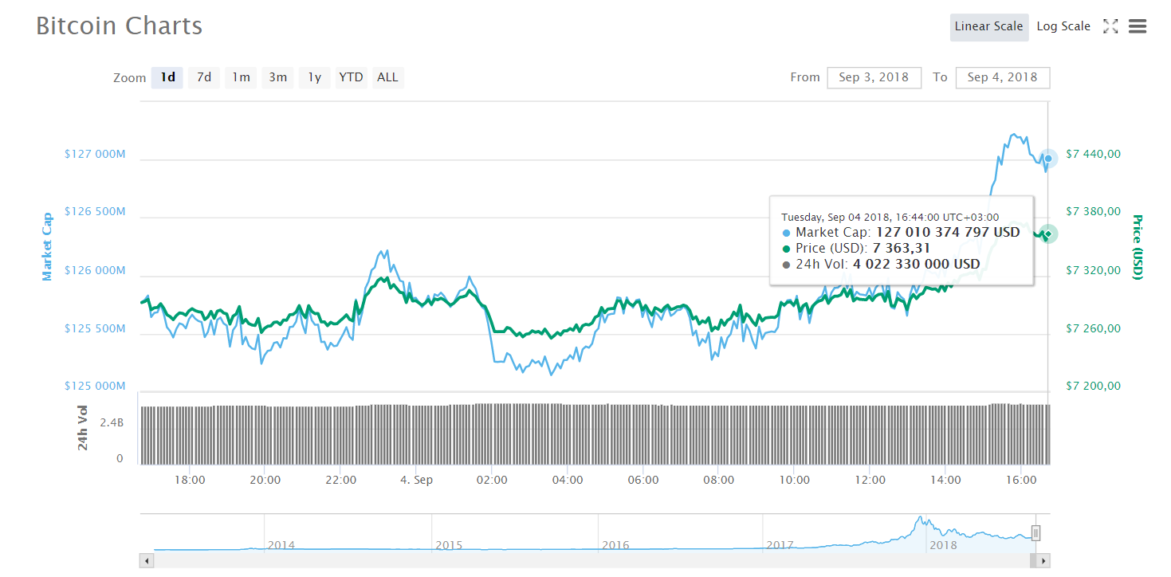Click the tooltip Price (USD) value
Image resolution: width=1171 pixels, height=577 pixels.
(x=902, y=249)
